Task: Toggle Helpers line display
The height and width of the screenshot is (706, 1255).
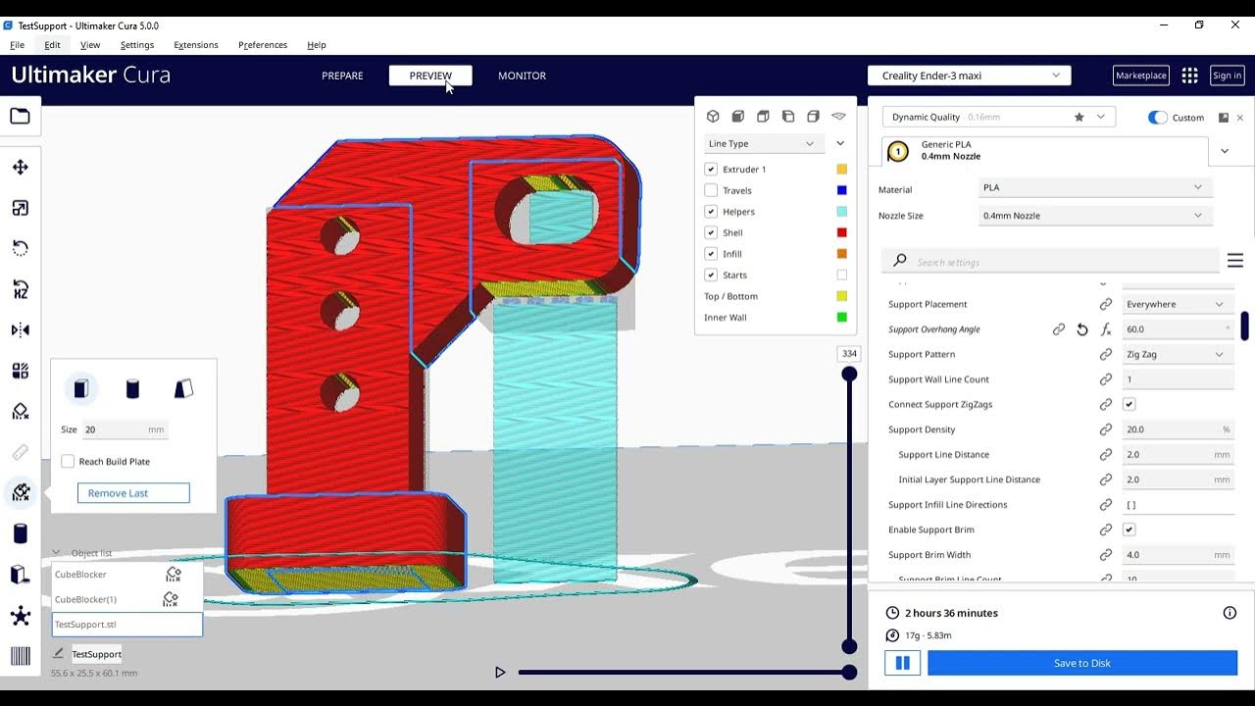Action: (x=711, y=212)
